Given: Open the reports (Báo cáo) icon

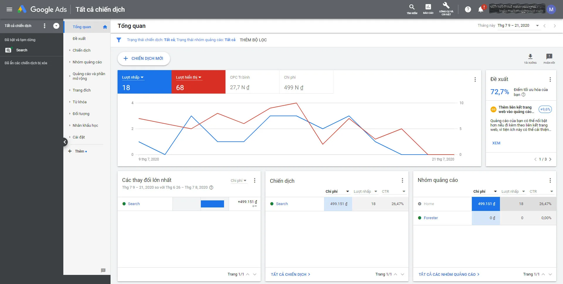Looking at the screenshot, I should click(428, 7).
